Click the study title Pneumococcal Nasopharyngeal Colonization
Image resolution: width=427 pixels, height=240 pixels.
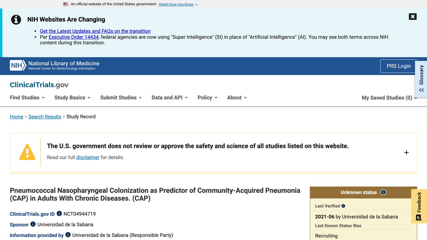(155, 194)
